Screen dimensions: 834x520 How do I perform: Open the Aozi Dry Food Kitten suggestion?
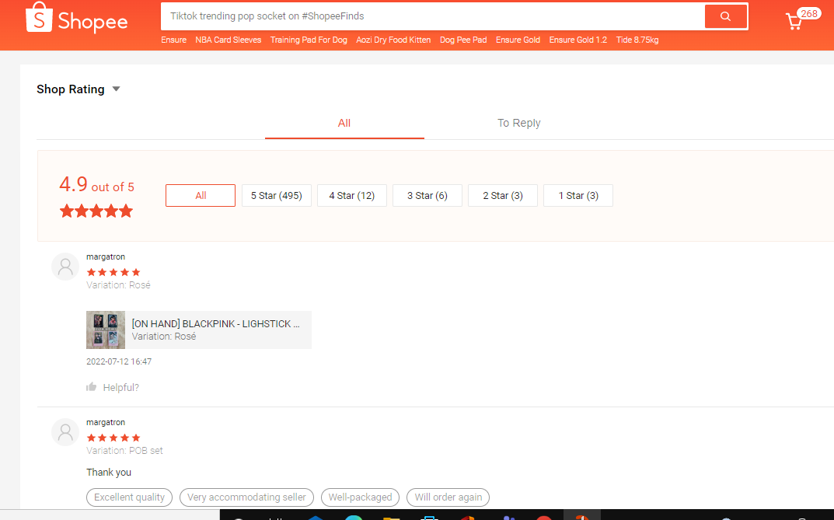pyautogui.click(x=393, y=40)
